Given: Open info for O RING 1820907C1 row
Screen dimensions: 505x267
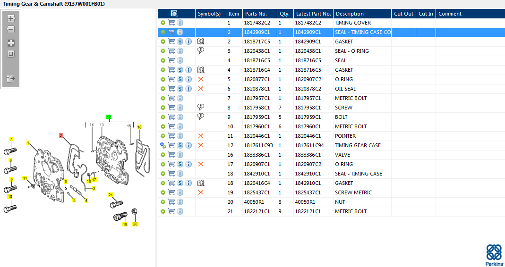Looking at the screenshot, I should pos(189,164).
